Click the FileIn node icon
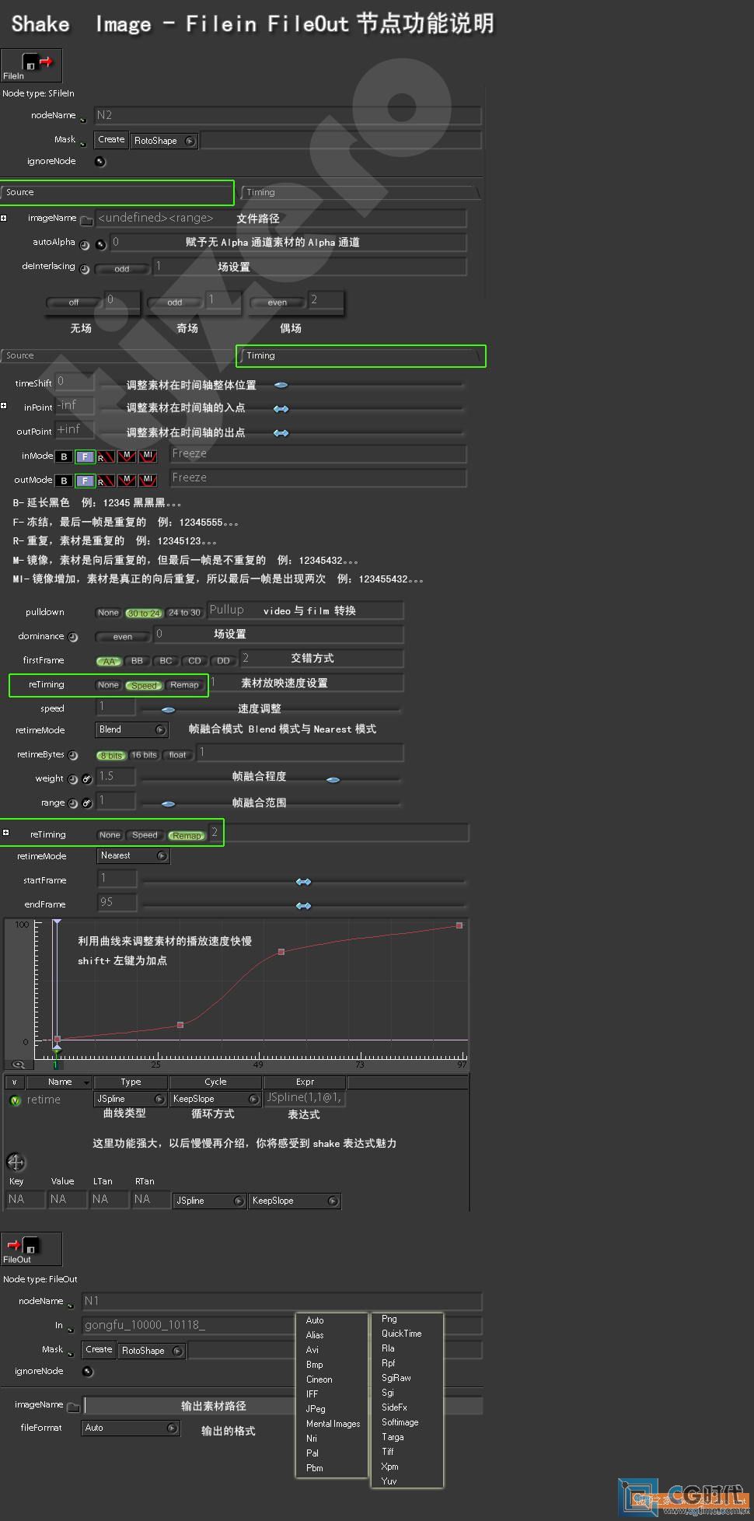The height and width of the screenshot is (1521, 754). tap(31, 65)
